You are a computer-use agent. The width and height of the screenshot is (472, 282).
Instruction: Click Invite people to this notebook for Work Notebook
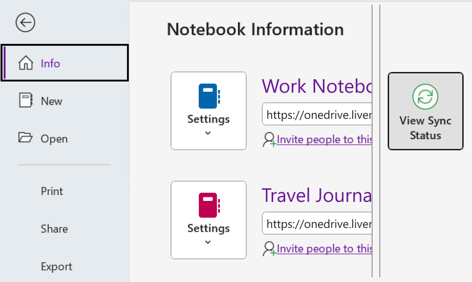click(324, 139)
